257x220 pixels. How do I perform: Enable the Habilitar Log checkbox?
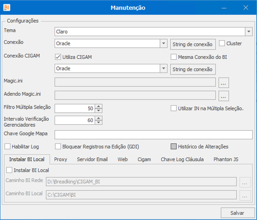coord(8,147)
